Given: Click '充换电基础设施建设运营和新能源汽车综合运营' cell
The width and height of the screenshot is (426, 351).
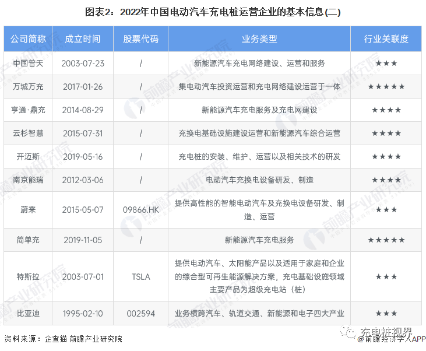Looking at the screenshot, I should (259, 134).
